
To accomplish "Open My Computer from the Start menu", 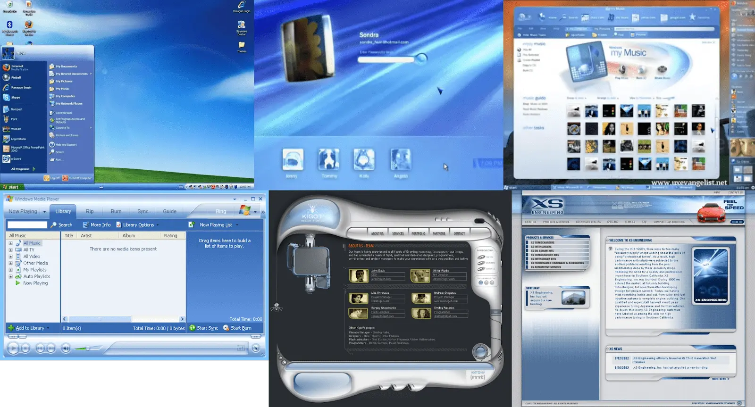I will coord(65,96).
